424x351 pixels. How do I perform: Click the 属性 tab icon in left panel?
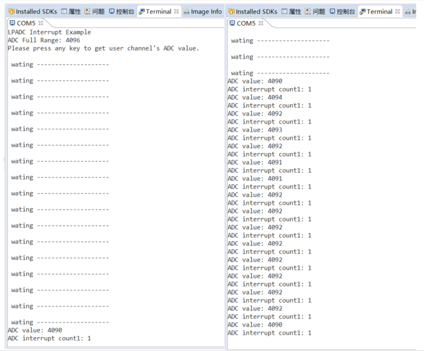(x=64, y=12)
